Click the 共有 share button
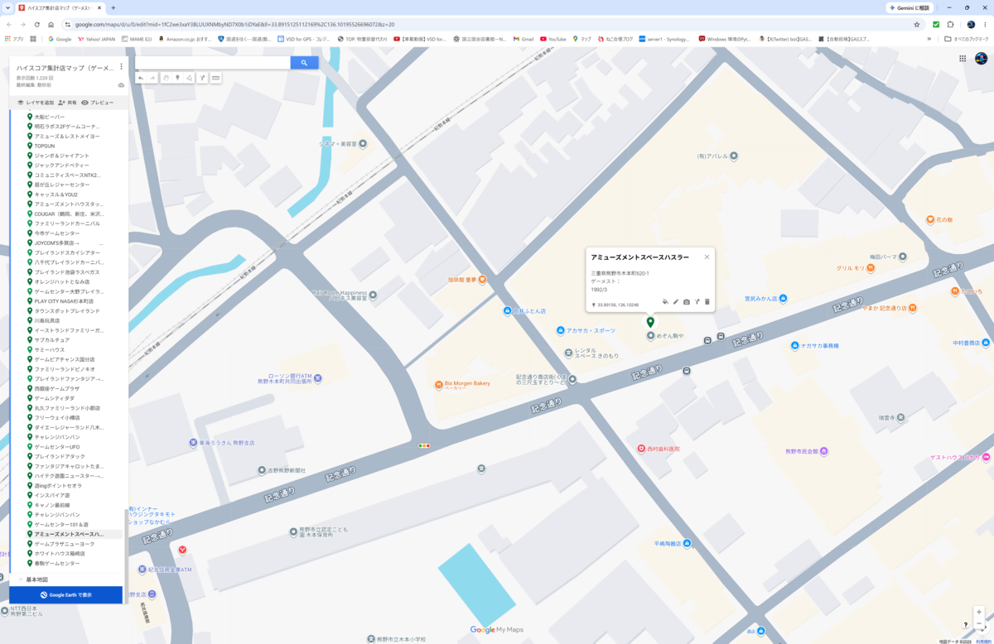Viewport: 994px width, 644px height. (x=67, y=103)
